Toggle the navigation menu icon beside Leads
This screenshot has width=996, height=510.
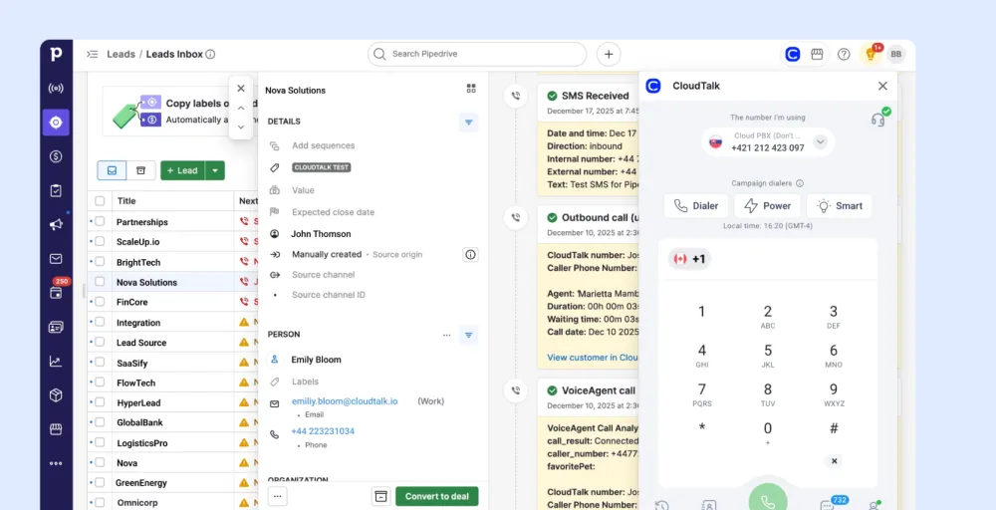pyautogui.click(x=92, y=54)
